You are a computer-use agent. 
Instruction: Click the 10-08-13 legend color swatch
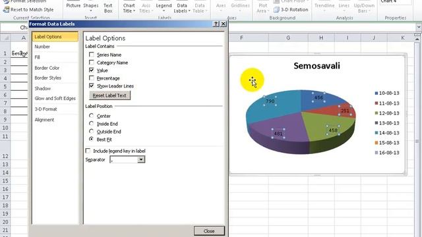[x=377, y=93]
